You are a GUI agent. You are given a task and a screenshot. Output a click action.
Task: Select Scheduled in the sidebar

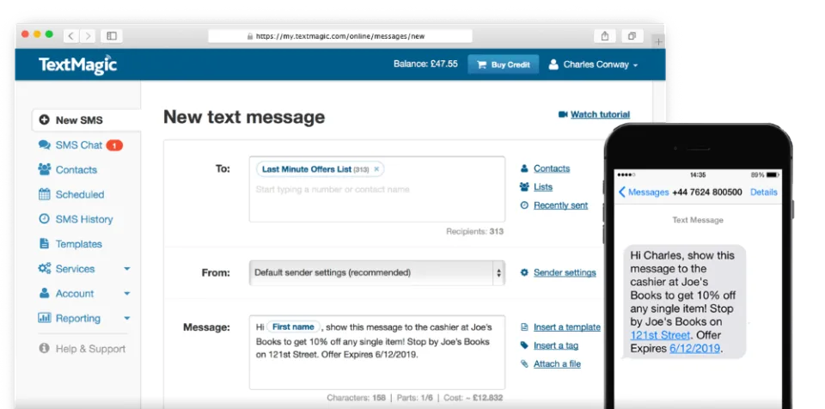coord(80,194)
